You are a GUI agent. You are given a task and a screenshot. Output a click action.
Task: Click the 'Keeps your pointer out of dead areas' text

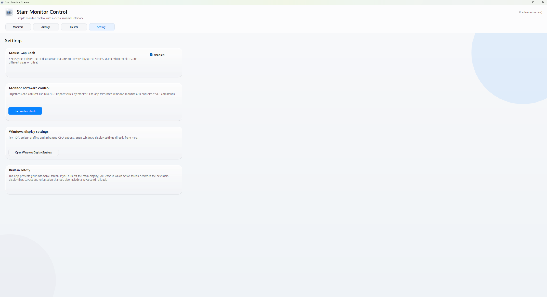point(73,61)
